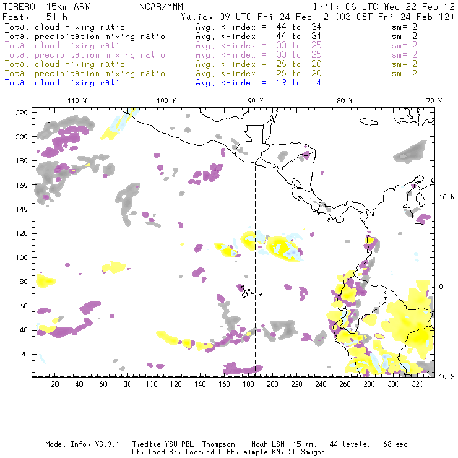Select the "90 W" longitude label
This screenshot has height=458, width=458.
coord(255,101)
